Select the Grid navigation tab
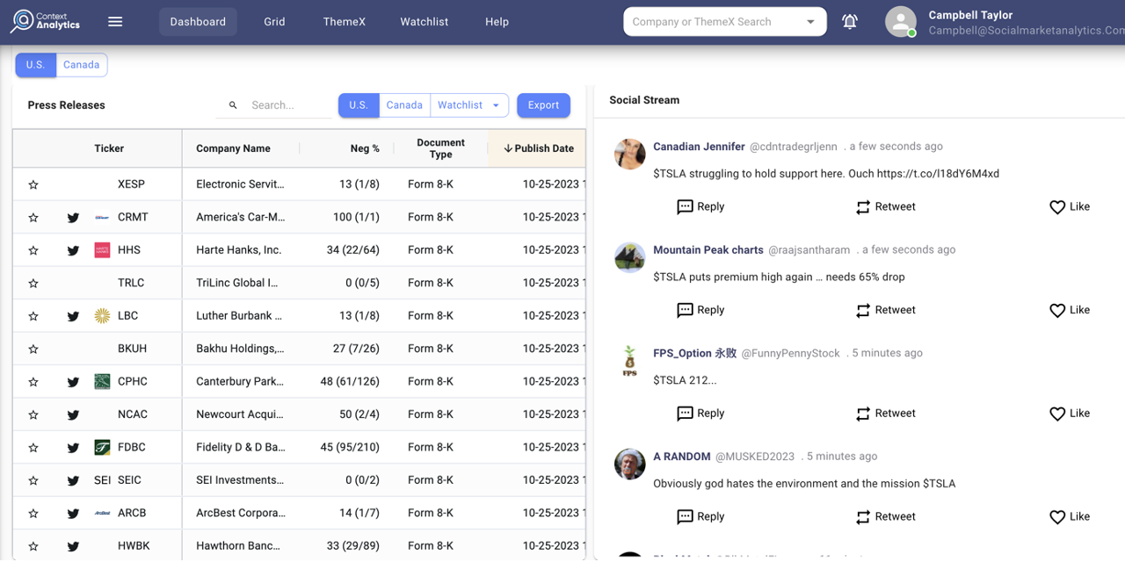Screen dimensions: 1125x562 click(274, 22)
